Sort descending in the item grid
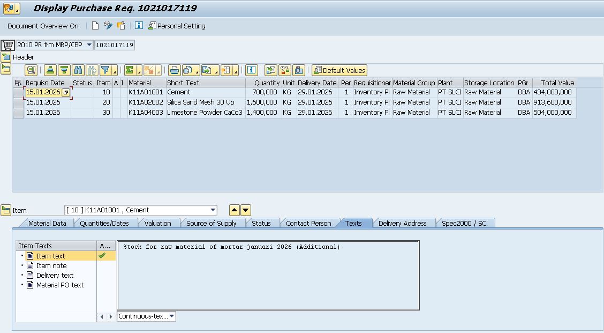 (x=64, y=70)
